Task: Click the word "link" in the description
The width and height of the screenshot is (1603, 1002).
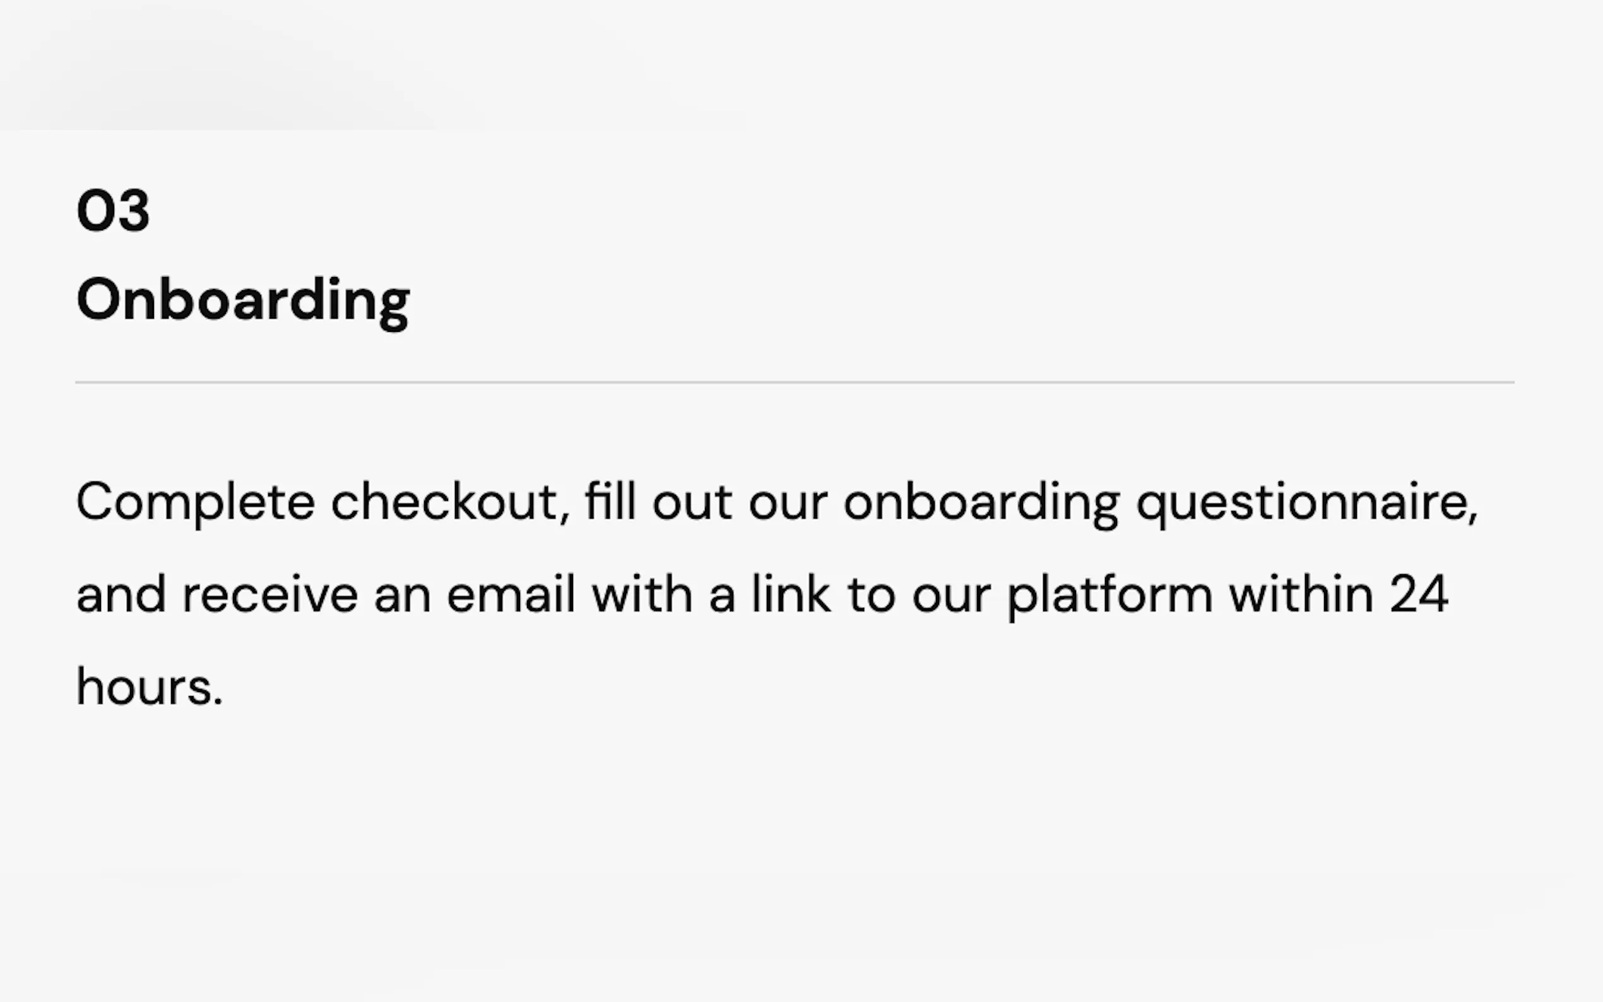Action: coord(791,594)
